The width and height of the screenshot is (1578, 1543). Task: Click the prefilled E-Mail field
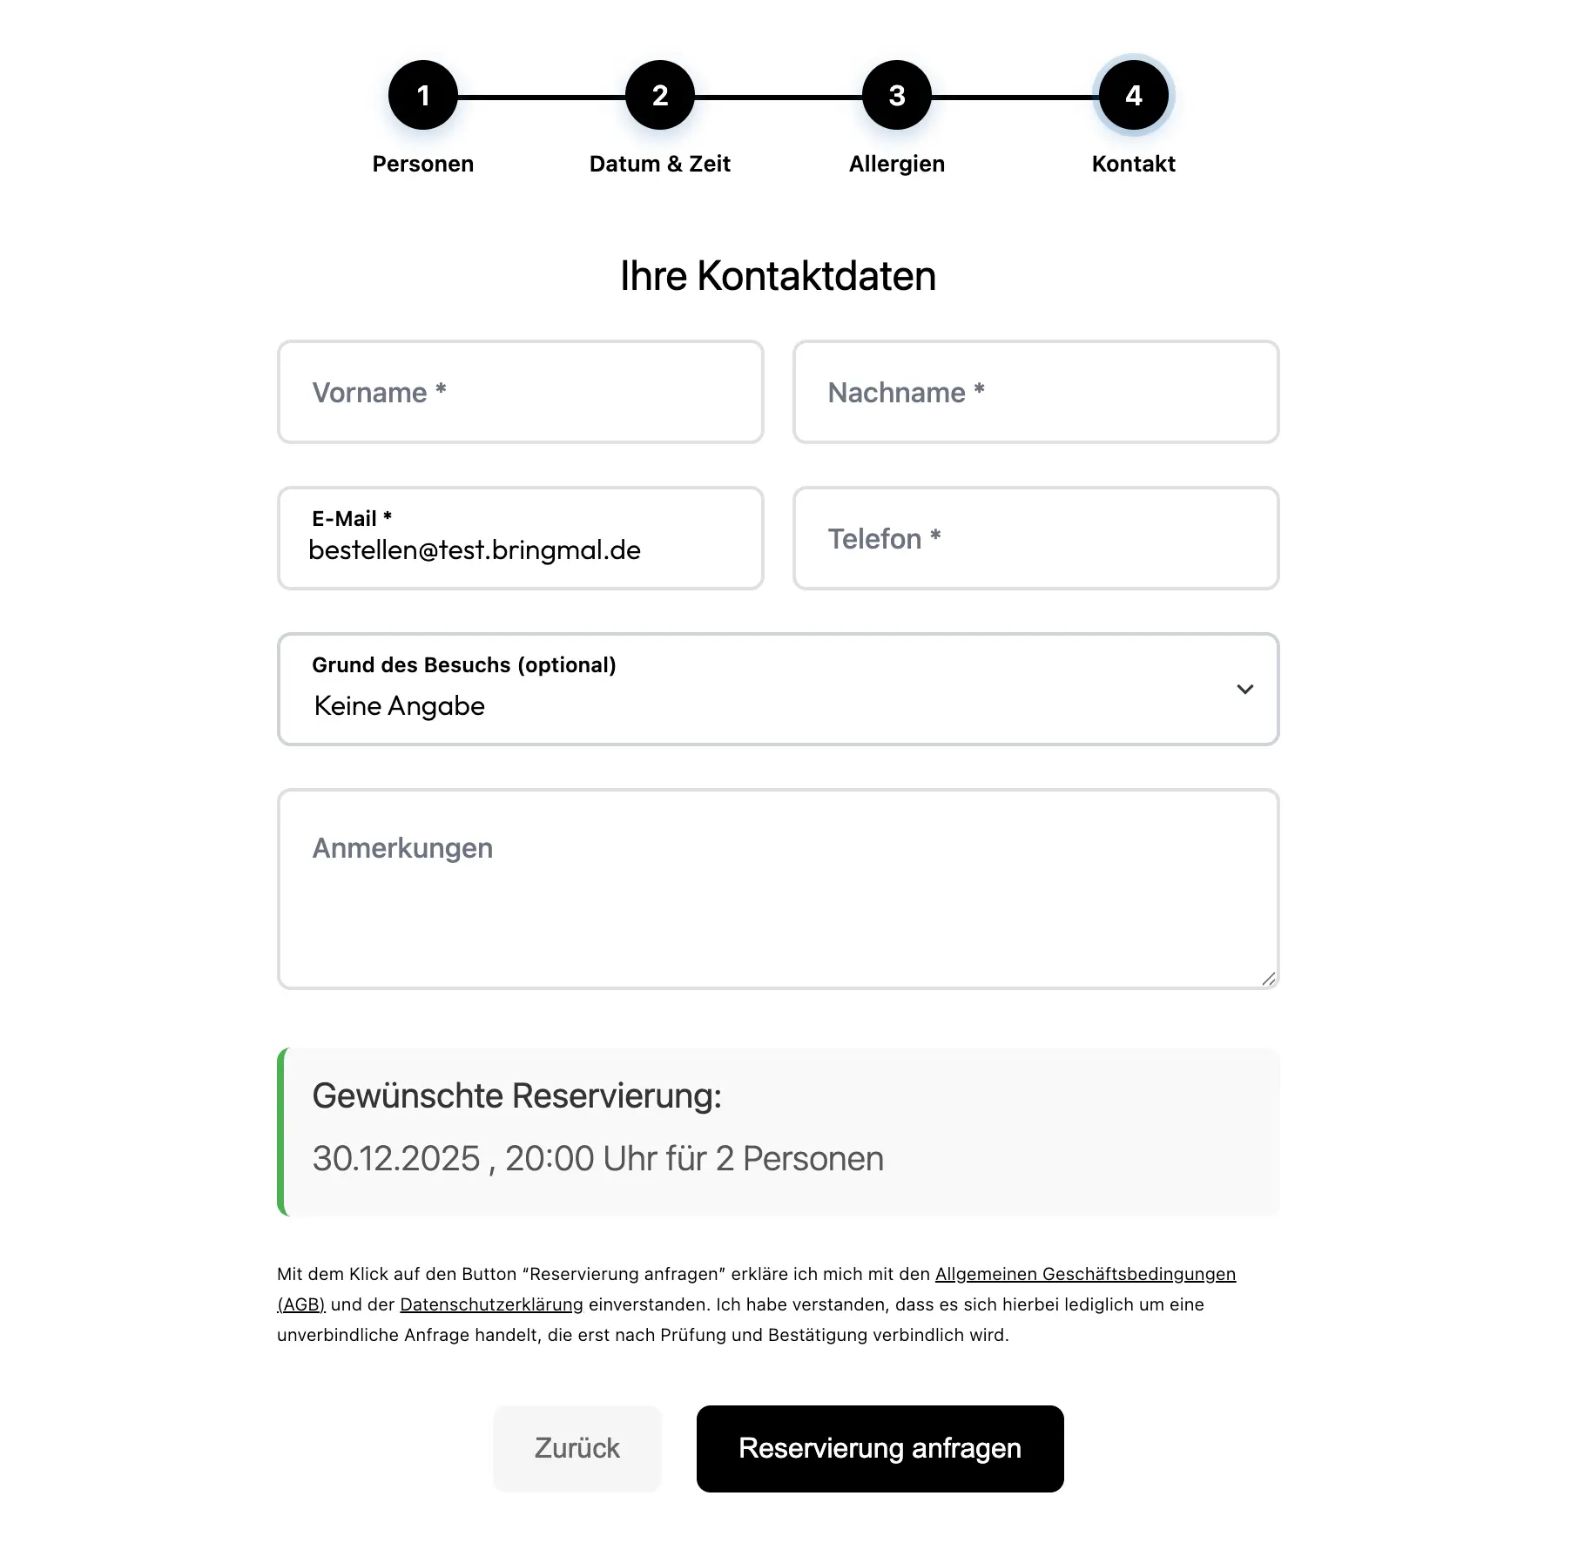tap(520, 538)
